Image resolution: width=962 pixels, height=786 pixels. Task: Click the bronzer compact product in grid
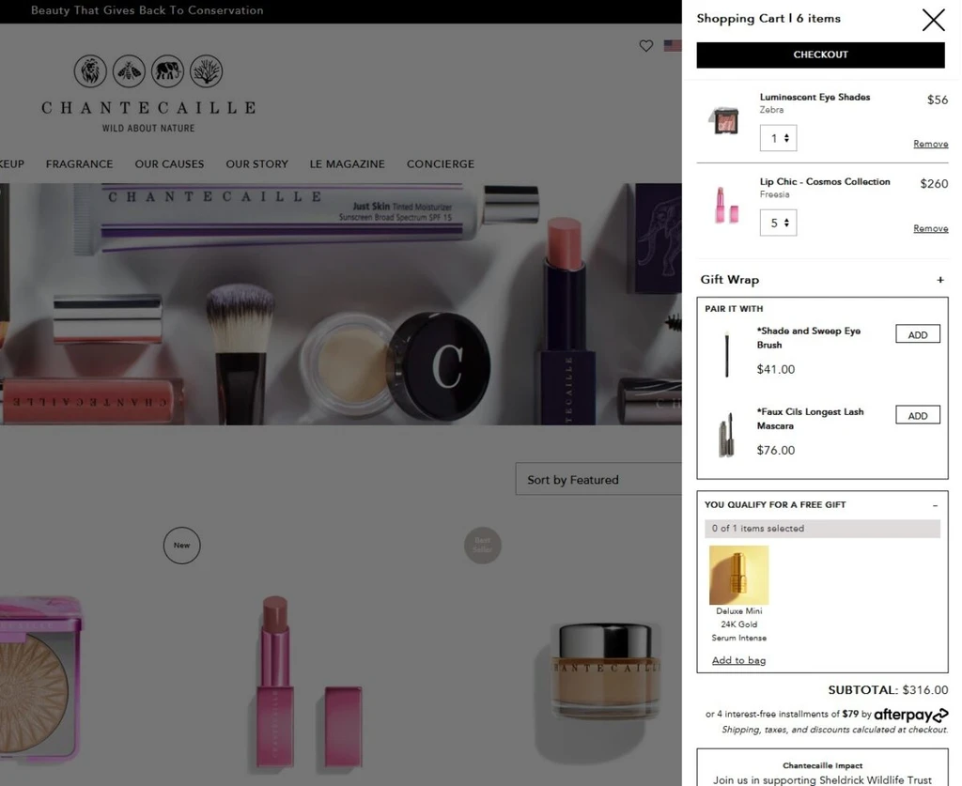click(x=40, y=679)
